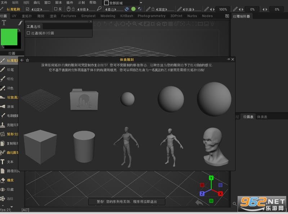Select the 复制粘贴 copy paste tool
The image size is (288, 214).
9,143
